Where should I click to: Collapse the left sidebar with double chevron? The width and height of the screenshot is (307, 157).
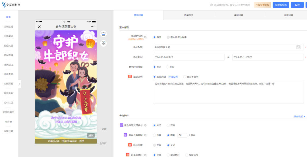(20, 84)
